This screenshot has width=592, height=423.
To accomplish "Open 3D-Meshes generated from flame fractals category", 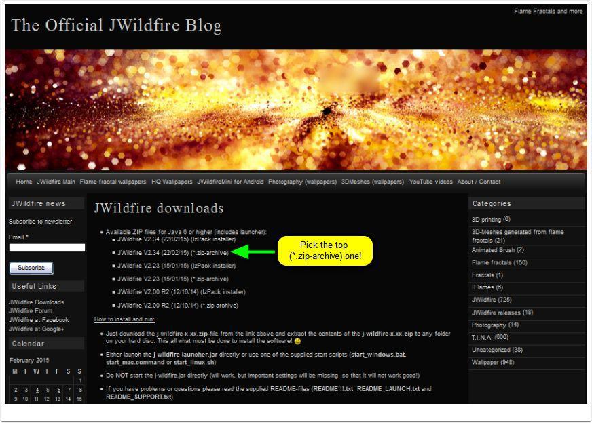I will coord(517,236).
